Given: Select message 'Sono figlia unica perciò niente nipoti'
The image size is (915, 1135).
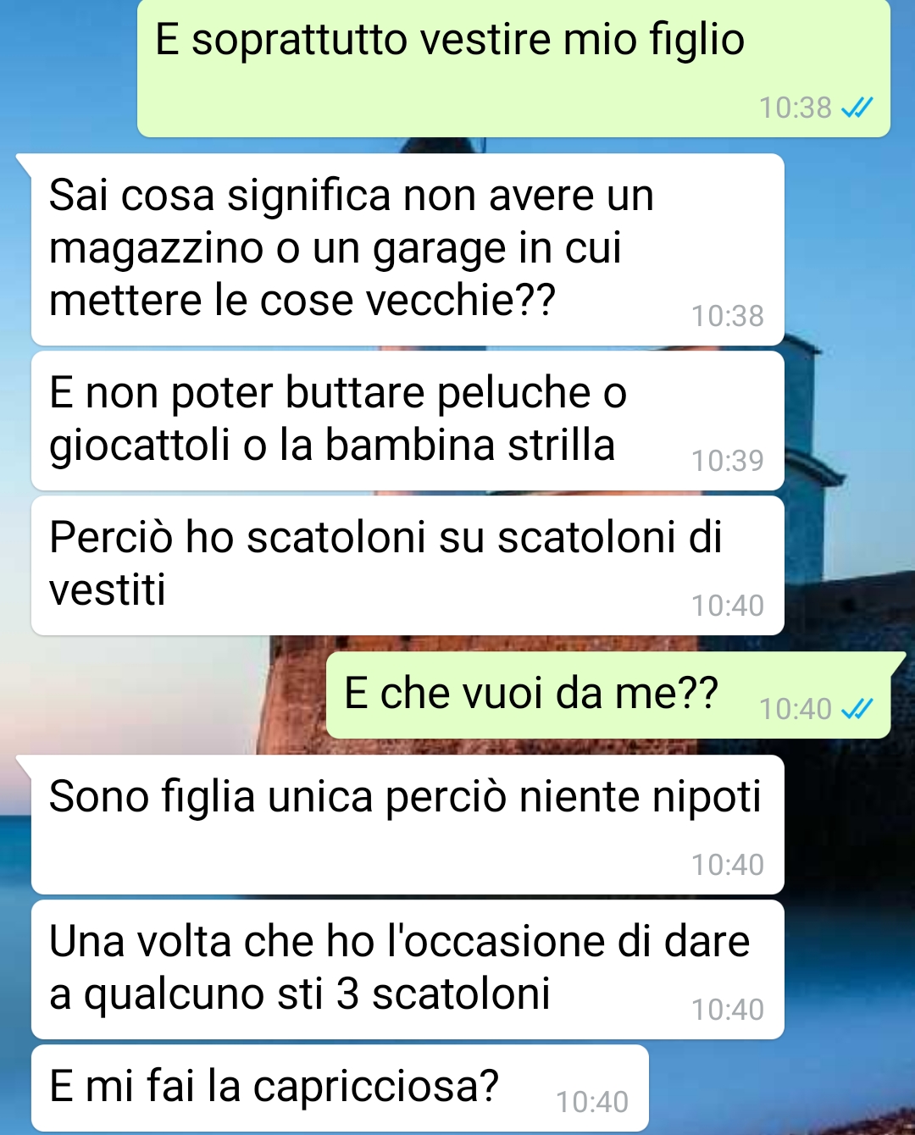Looking at the screenshot, I should [x=408, y=824].
